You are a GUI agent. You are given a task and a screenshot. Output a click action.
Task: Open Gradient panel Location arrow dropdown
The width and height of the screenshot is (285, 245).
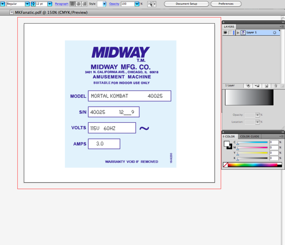257,122
